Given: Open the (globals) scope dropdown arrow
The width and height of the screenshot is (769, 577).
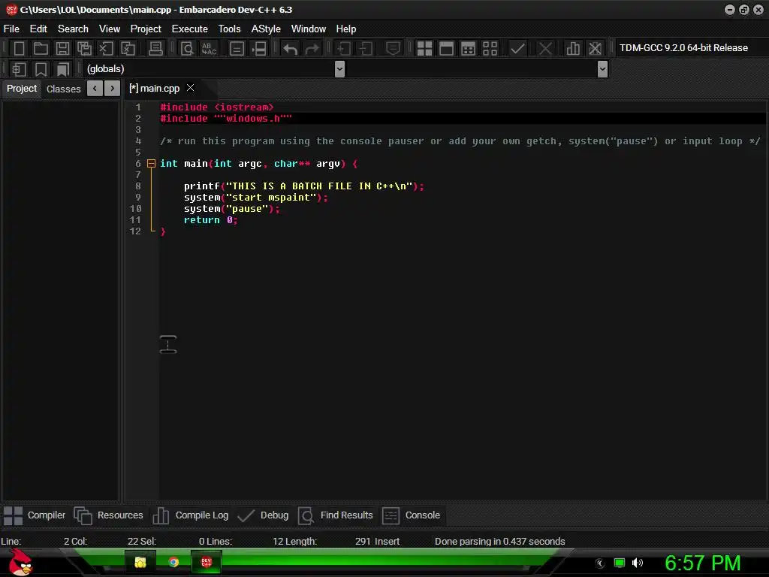Looking at the screenshot, I should click(339, 69).
